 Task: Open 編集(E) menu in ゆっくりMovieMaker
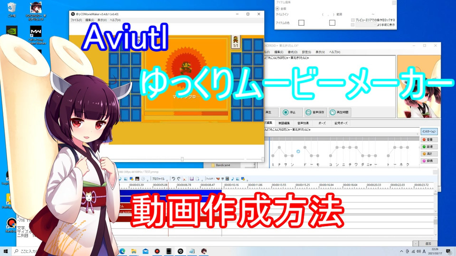[90, 20]
